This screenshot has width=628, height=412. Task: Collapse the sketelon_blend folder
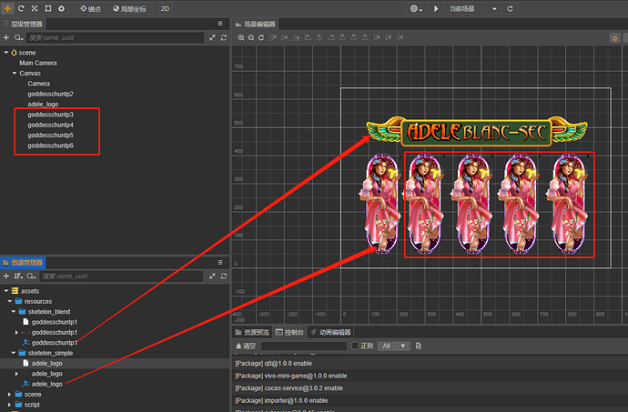[x=14, y=312]
